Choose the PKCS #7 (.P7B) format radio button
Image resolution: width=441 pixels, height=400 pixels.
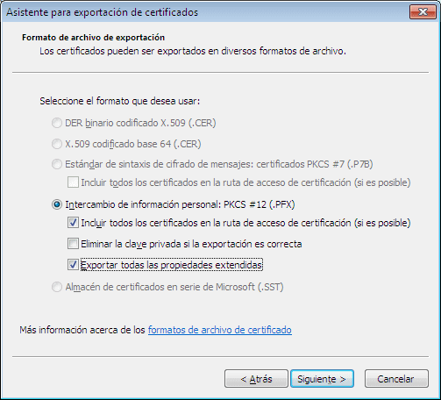click(57, 164)
